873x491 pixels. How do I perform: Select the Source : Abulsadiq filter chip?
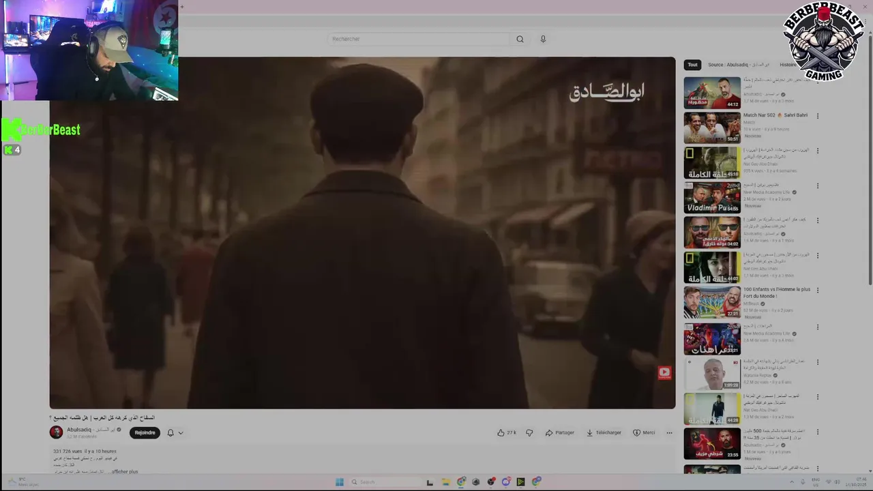pos(738,65)
